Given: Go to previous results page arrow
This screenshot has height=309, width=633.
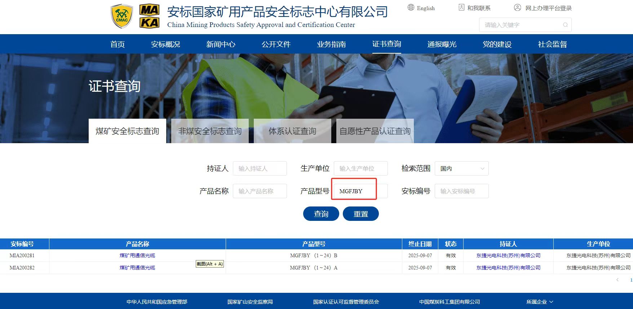Looking at the screenshot, I should coord(617,280).
